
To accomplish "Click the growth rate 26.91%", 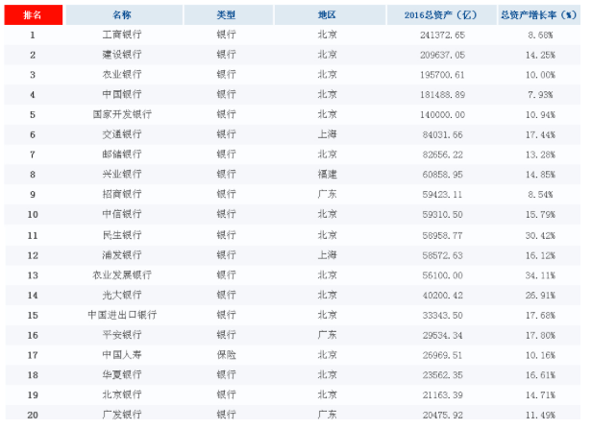I will point(540,296).
